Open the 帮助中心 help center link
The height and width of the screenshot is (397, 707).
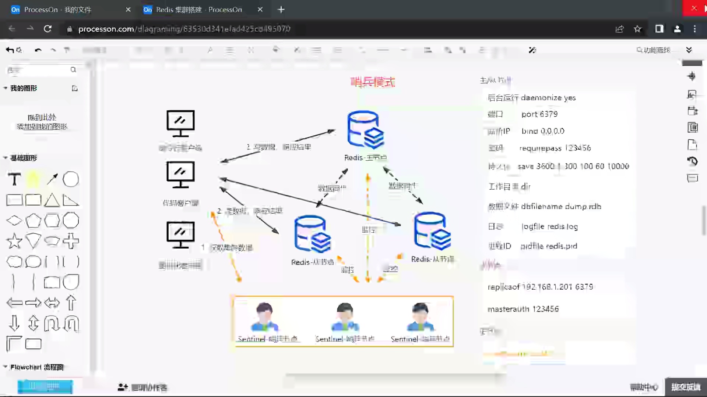[643, 387]
